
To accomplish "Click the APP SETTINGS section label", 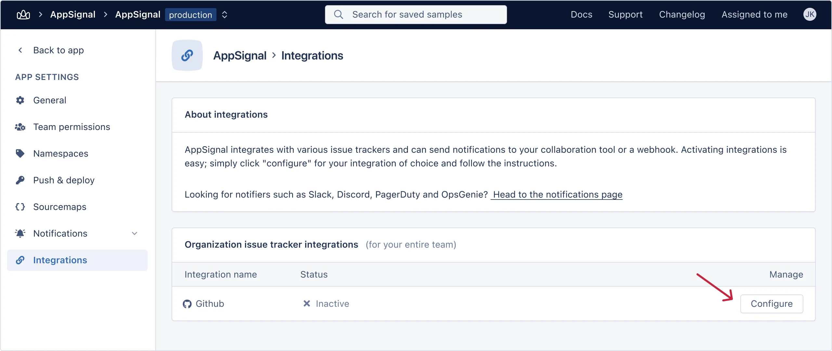I will pos(47,77).
